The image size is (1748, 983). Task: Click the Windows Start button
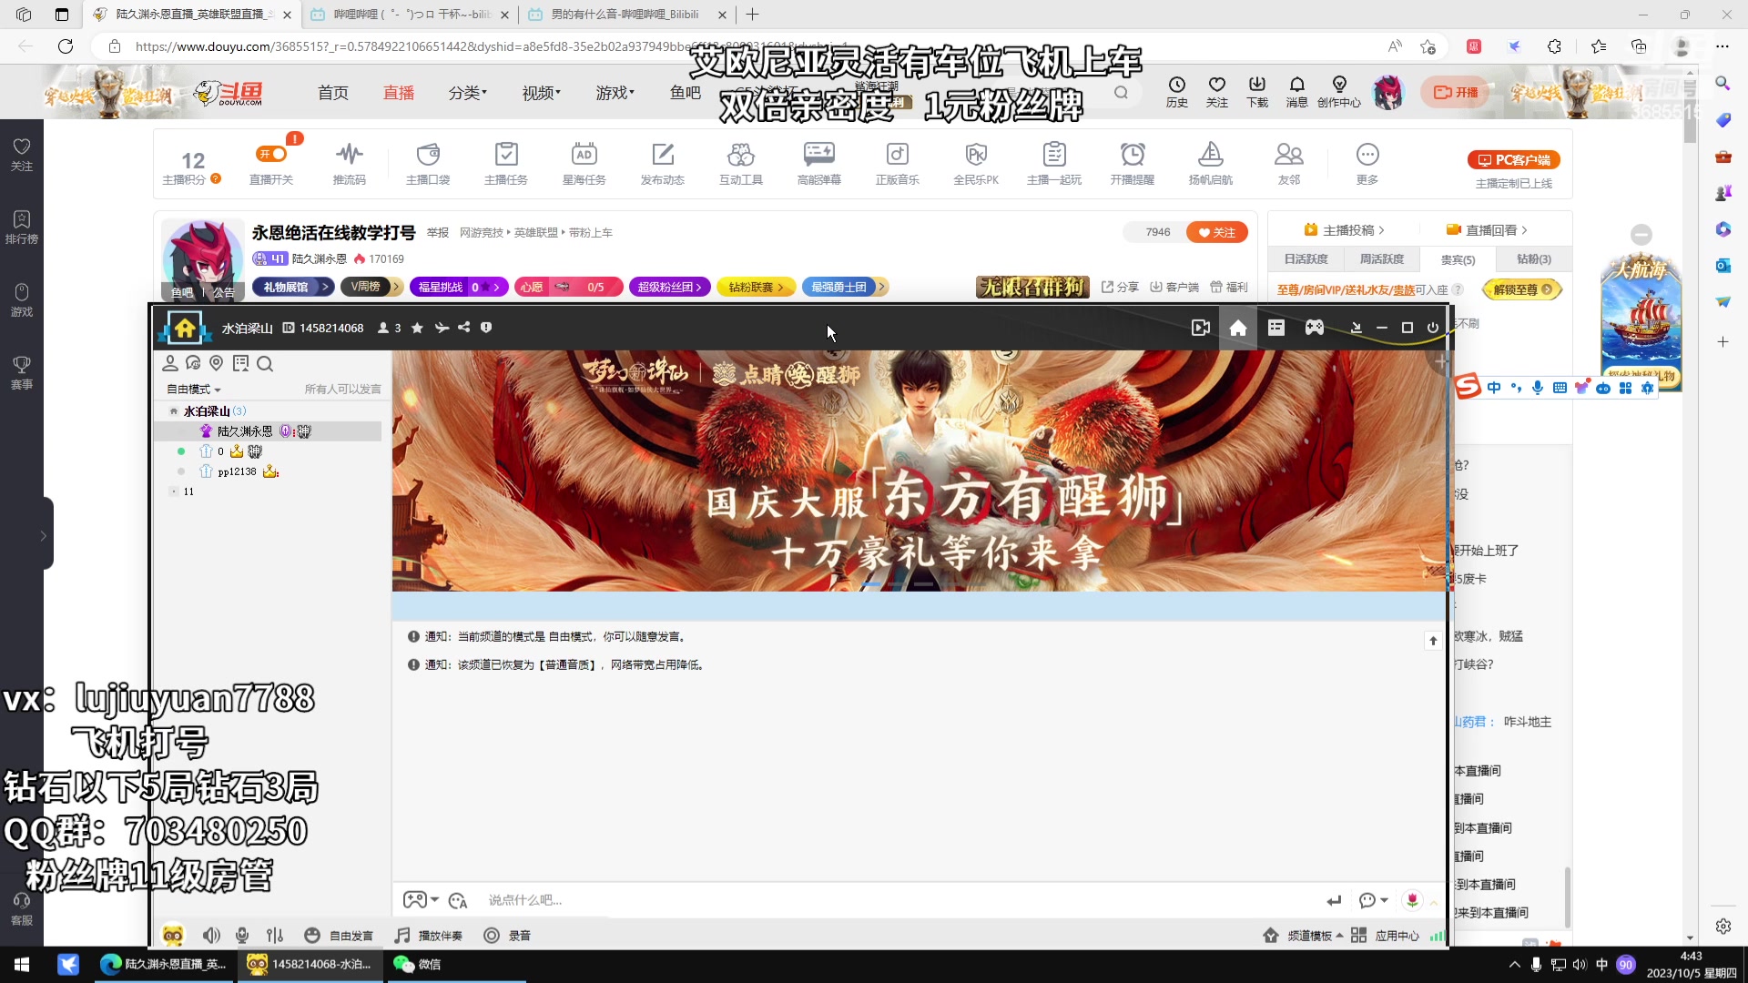22,964
